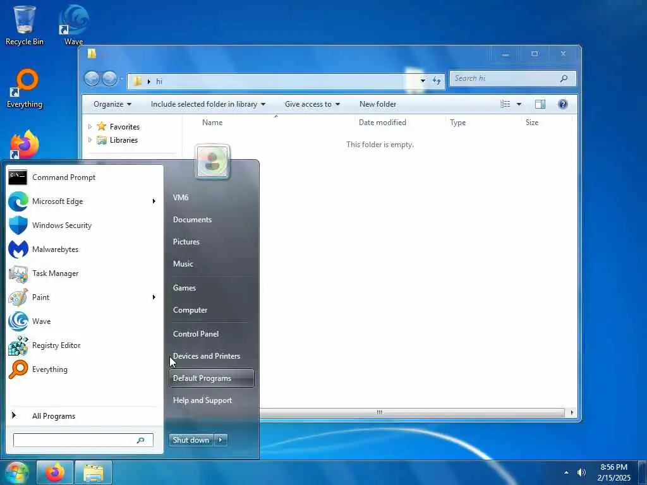Click the Start menu search box
The image size is (647, 485).
click(83, 440)
